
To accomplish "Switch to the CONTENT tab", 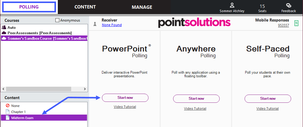I will point(85,7).
